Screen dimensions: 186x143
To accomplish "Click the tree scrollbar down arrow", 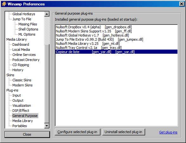I will coord(47,126).
